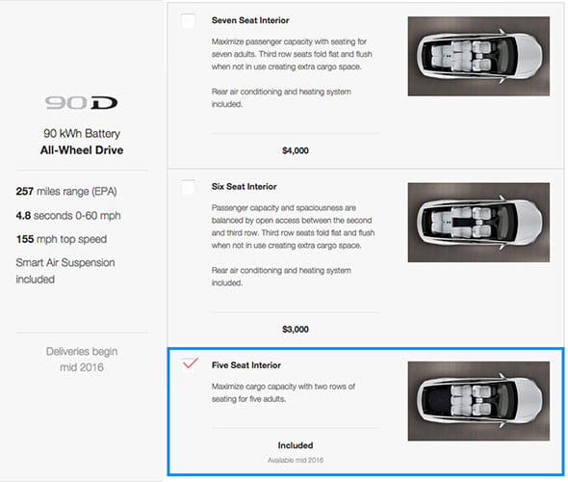
Task: Click the 257 miles range (EPA) spec
Action: pos(66,191)
